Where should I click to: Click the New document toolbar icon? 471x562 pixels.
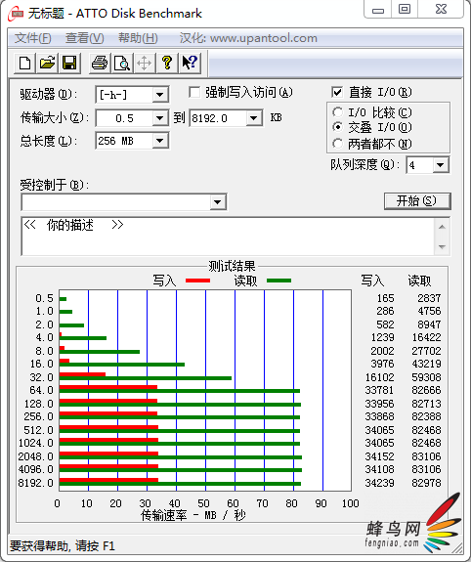point(24,64)
